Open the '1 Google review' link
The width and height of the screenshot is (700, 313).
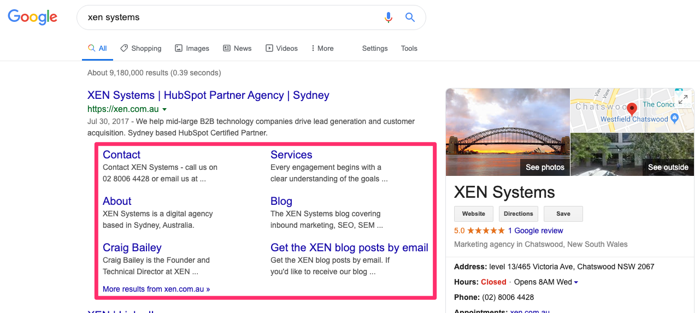pyautogui.click(x=536, y=231)
